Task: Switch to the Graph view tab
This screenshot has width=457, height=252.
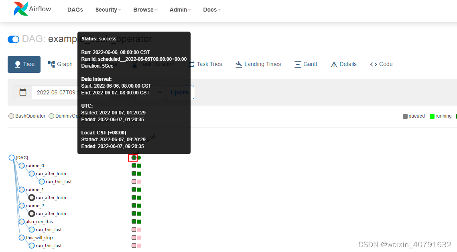Action: [x=60, y=64]
